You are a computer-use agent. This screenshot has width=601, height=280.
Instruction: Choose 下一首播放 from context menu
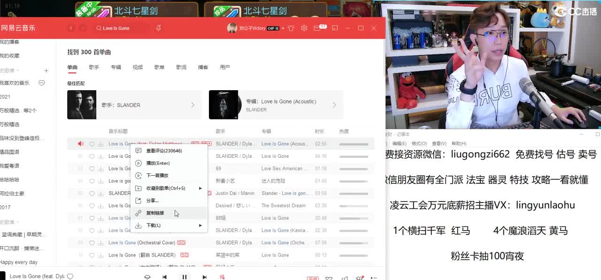click(157, 176)
